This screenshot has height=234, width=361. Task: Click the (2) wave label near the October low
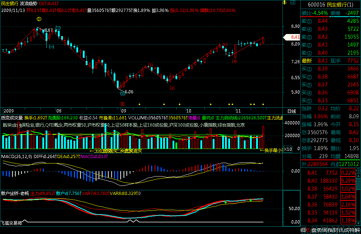(172, 88)
